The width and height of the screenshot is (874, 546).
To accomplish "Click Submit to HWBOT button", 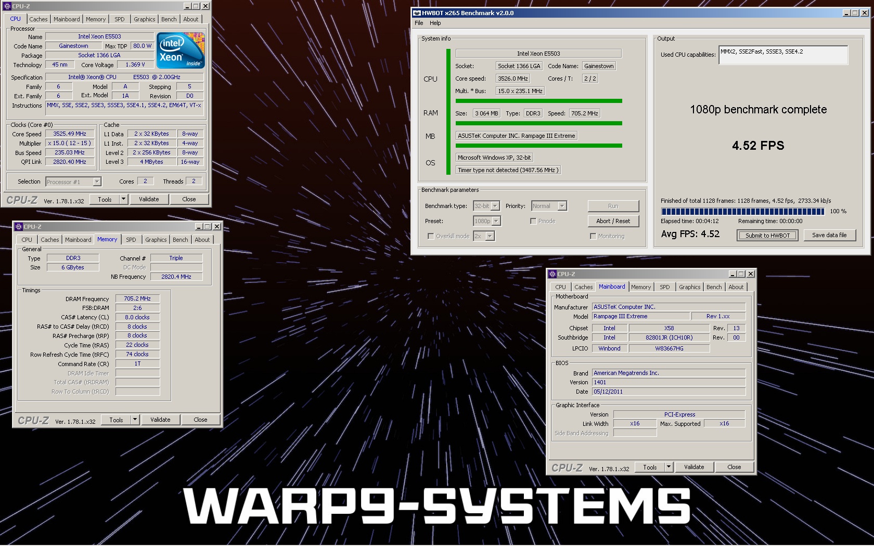I will pos(767,236).
